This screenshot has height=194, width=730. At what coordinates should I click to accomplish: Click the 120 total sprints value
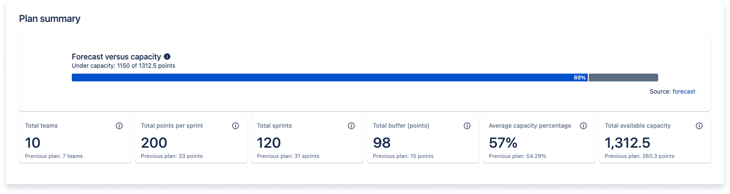click(269, 143)
